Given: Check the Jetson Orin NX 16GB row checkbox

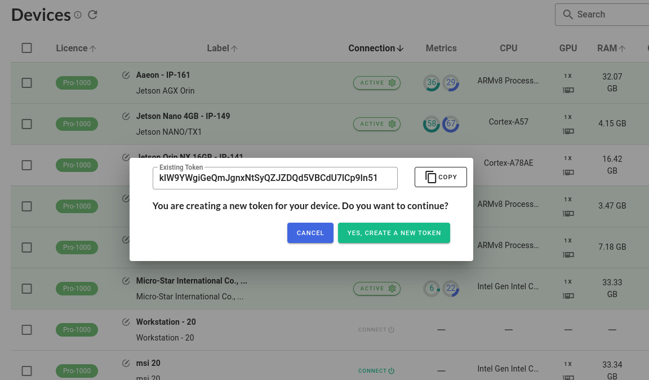Looking at the screenshot, I should [x=26, y=165].
